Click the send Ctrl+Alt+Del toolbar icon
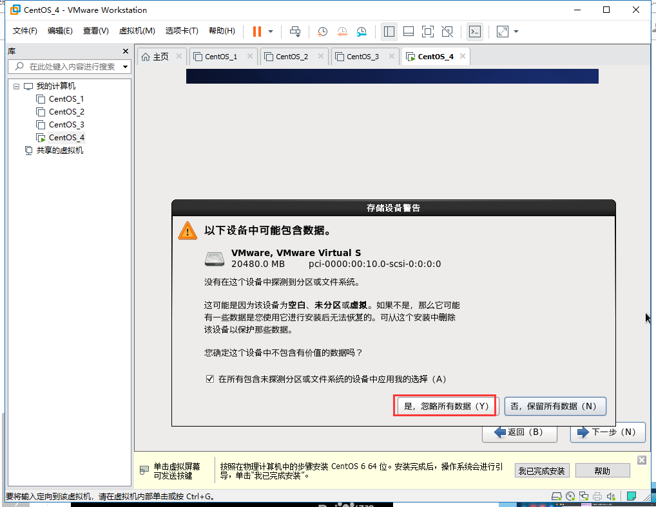The image size is (656, 507). click(295, 32)
